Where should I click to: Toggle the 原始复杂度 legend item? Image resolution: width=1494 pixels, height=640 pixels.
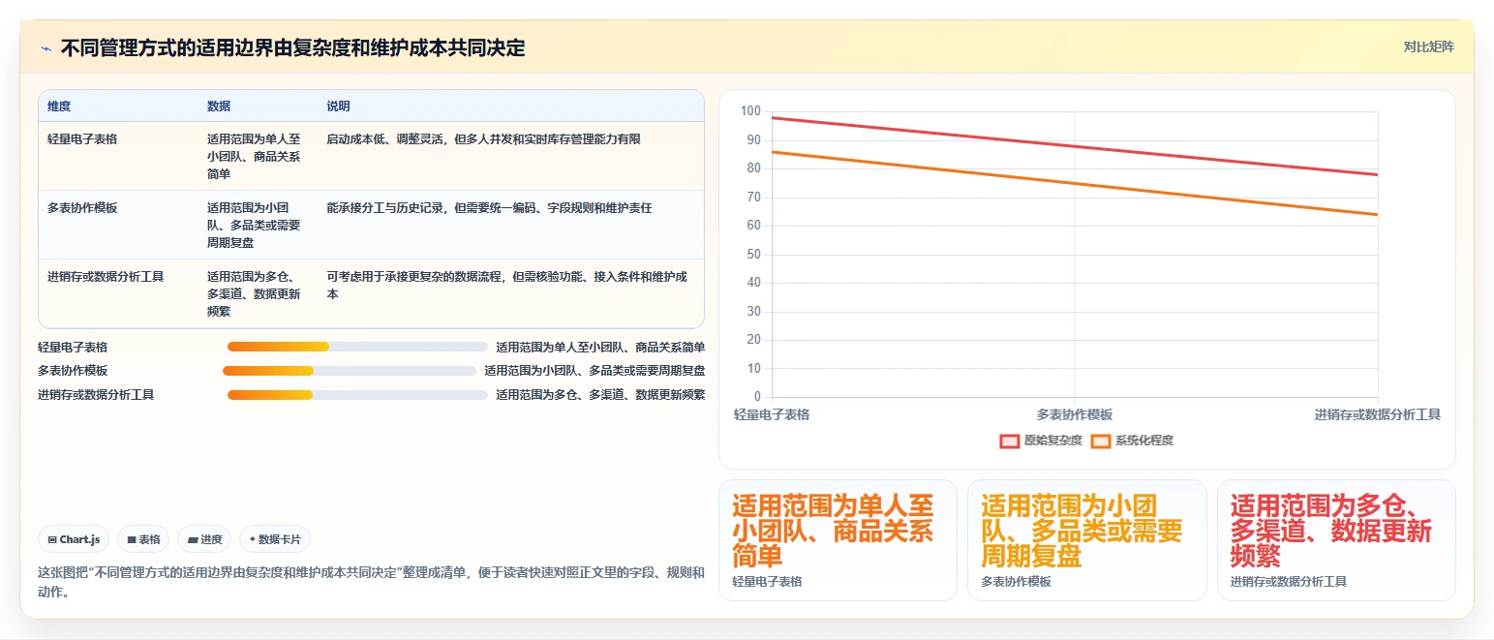1041,441
